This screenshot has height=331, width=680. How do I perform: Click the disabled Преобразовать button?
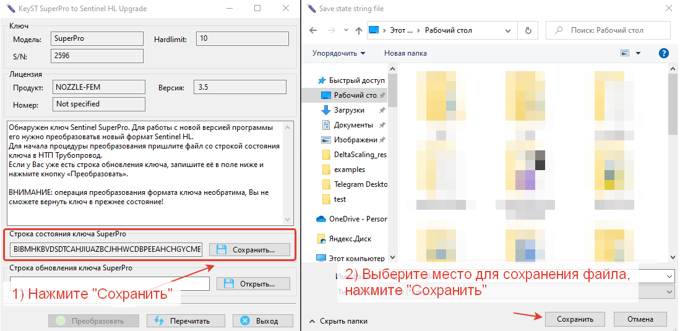coord(93,321)
